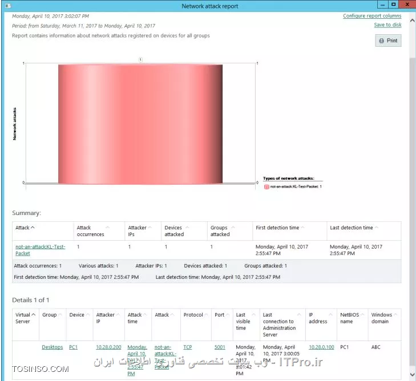
Task: Sort Details by IP address column header
Action: (x=321, y=325)
